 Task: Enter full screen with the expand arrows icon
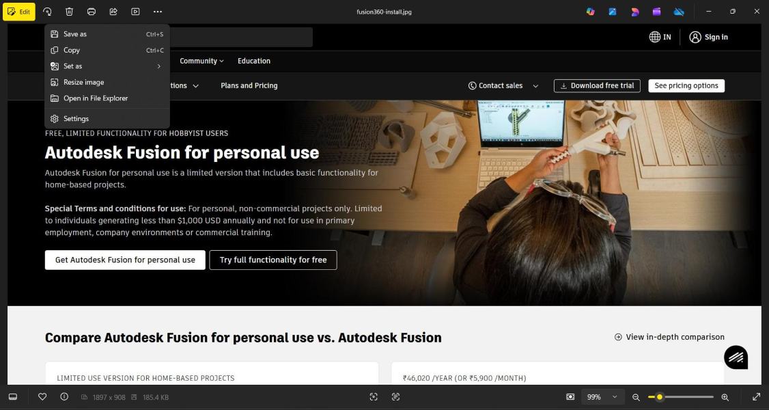coord(756,397)
